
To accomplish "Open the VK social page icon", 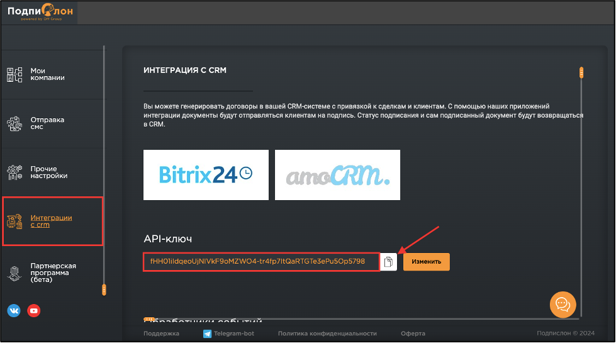I will coord(14,311).
